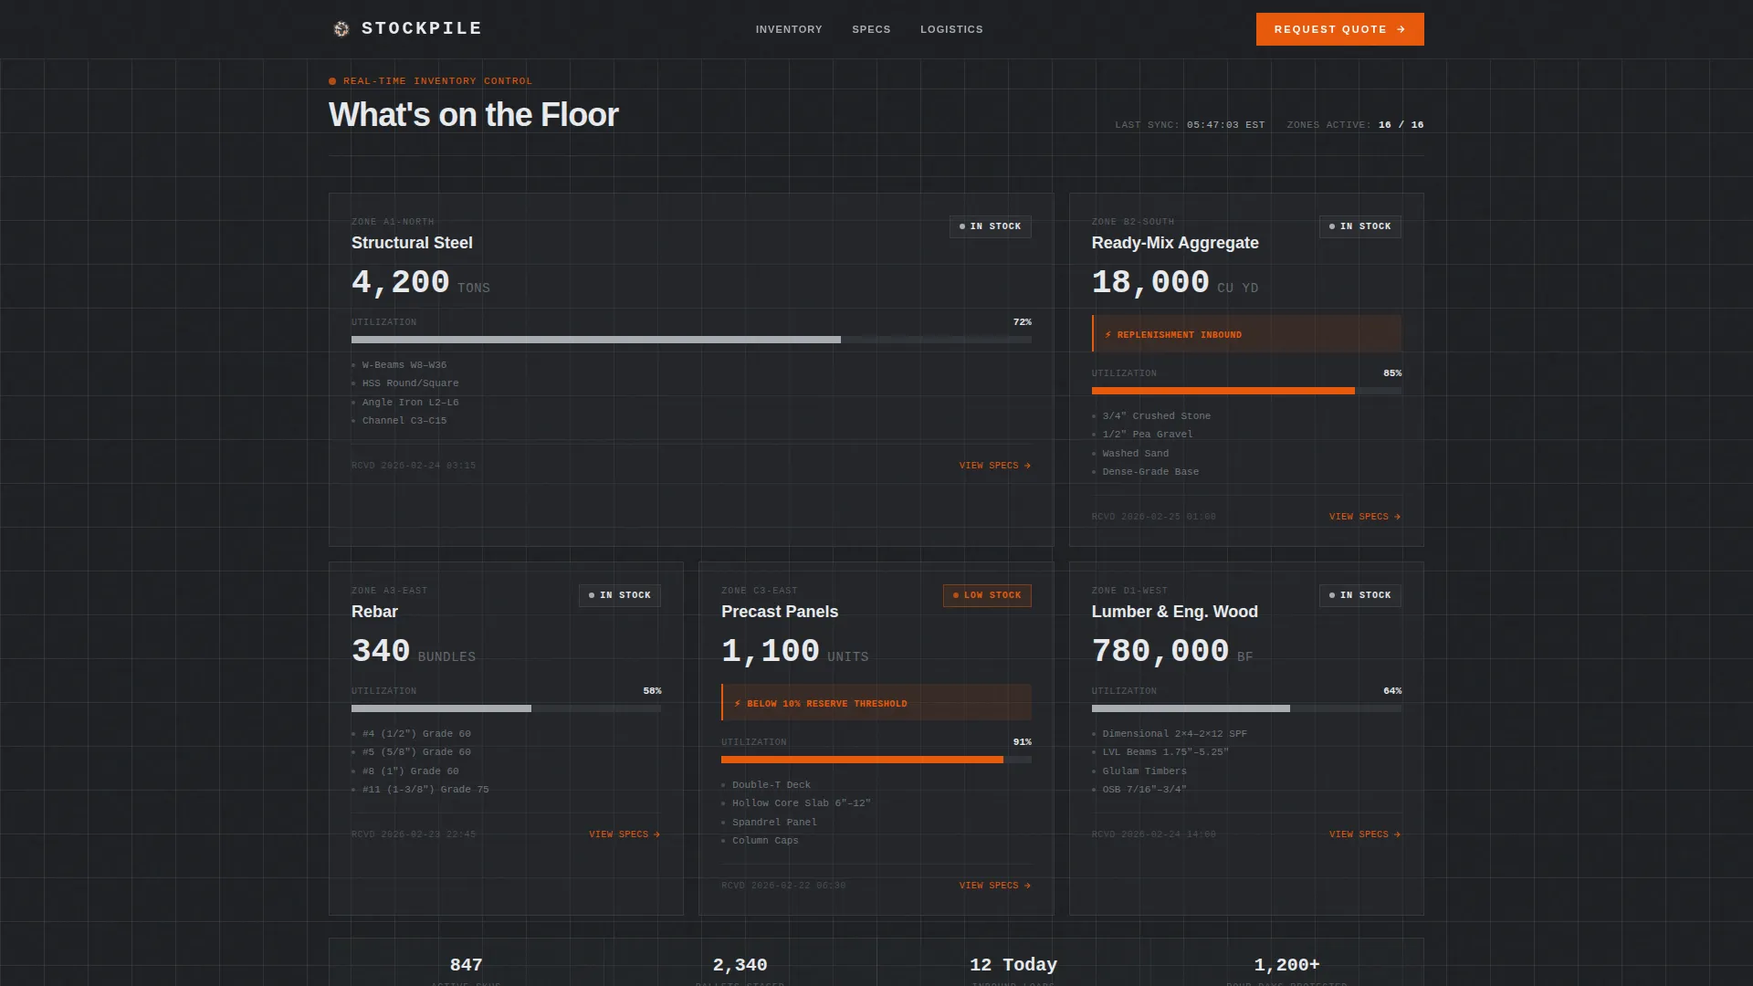Screen dimensions: 1753x986
Task: Click Angle Iron L2–L6 list item
Action: point(411,403)
